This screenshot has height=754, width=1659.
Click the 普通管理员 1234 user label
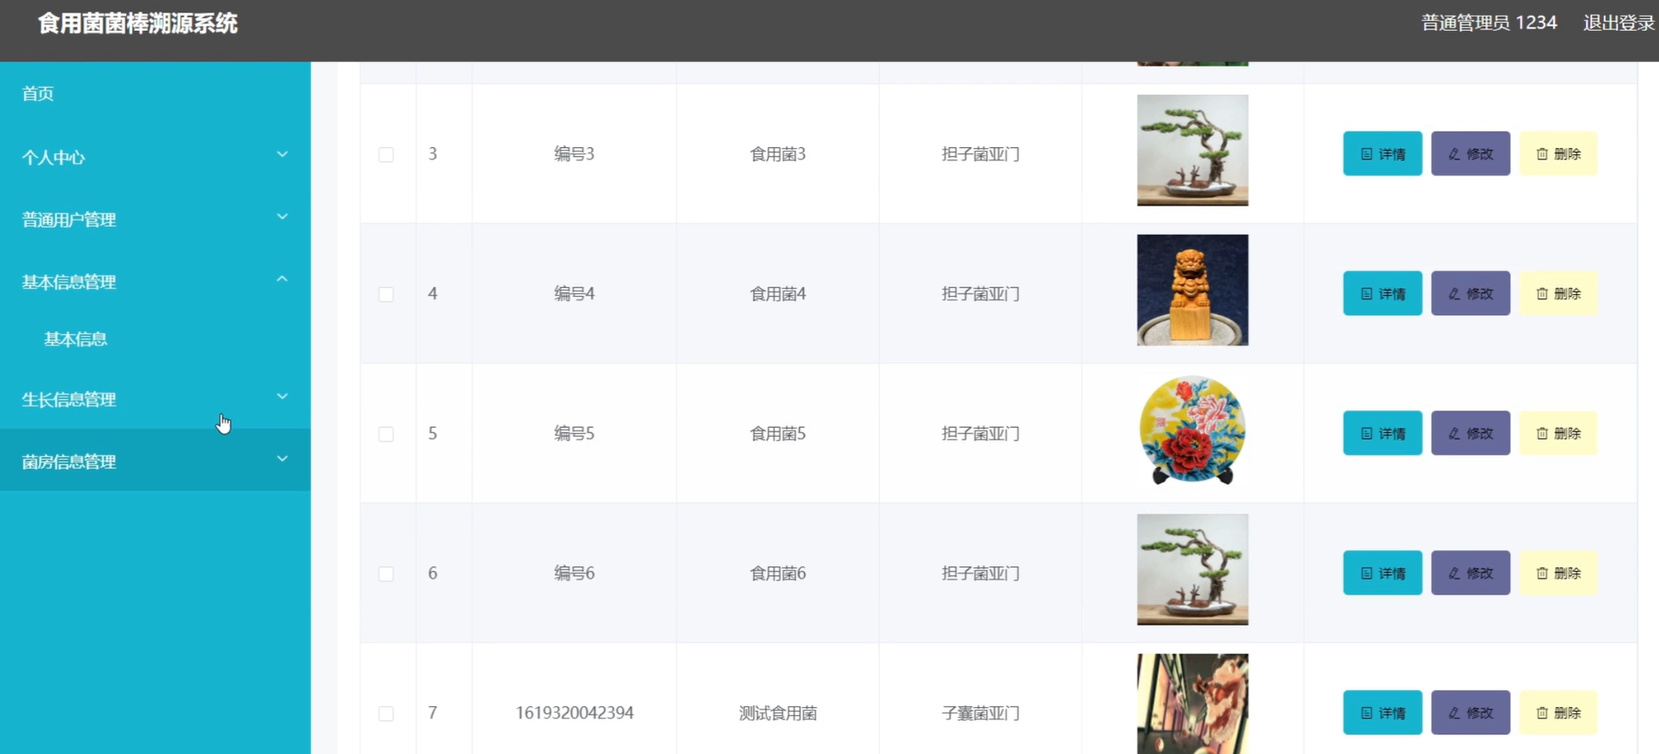tap(1489, 23)
